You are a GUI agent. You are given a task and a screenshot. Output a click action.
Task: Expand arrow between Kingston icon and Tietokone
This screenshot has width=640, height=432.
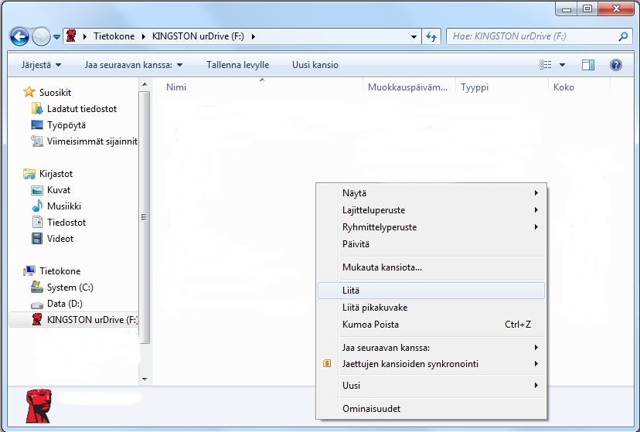[x=85, y=36]
